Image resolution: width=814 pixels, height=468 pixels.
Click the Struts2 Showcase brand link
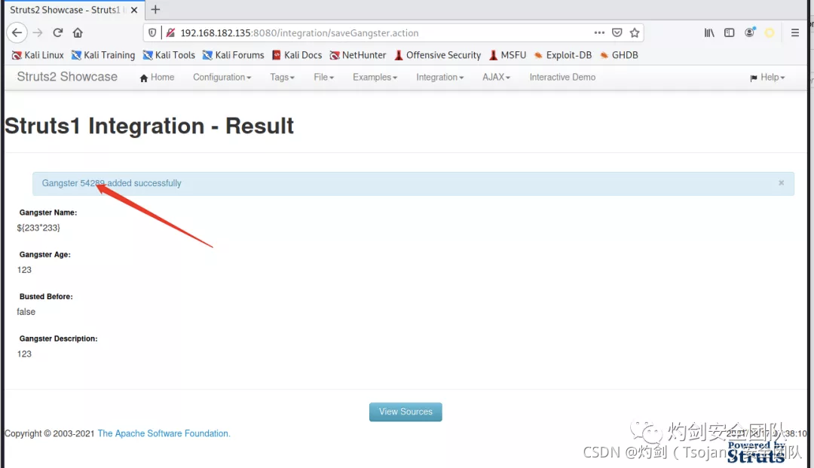(67, 77)
